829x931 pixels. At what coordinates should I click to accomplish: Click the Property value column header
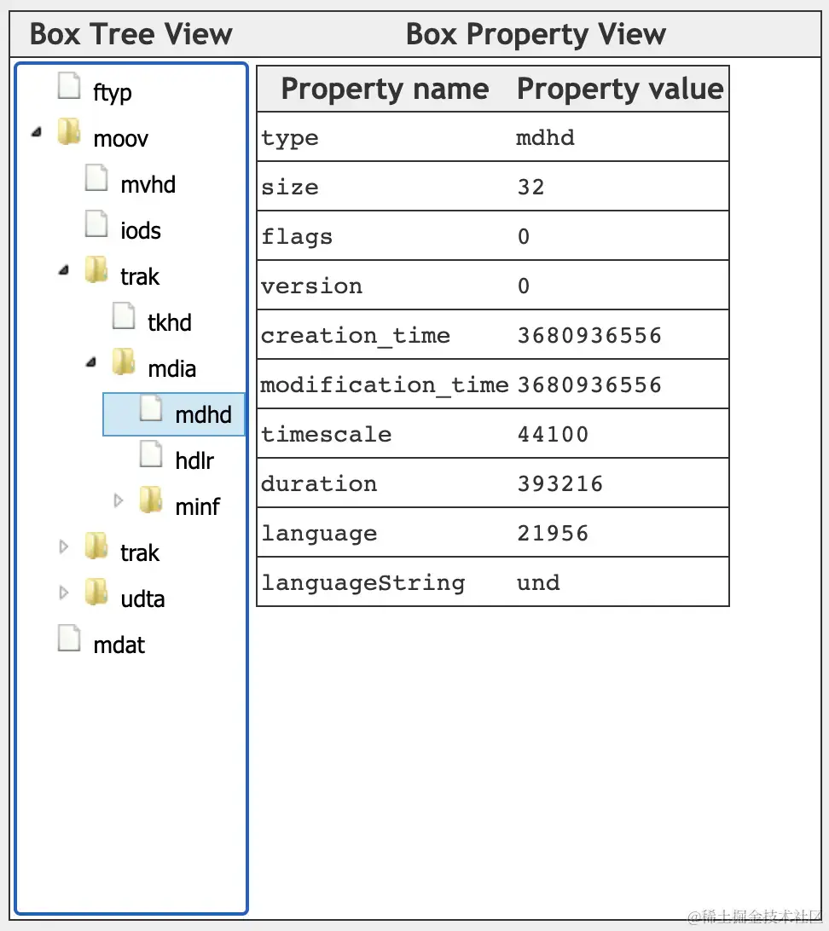click(x=620, y=89)
